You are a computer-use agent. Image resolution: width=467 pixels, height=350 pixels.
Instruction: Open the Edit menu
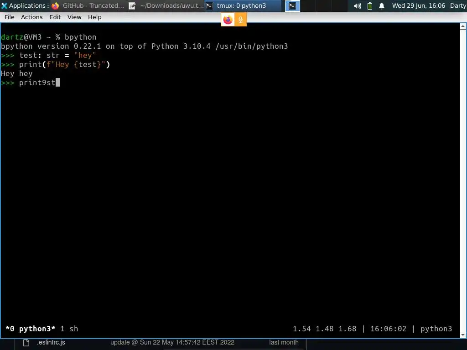(55, 17)
